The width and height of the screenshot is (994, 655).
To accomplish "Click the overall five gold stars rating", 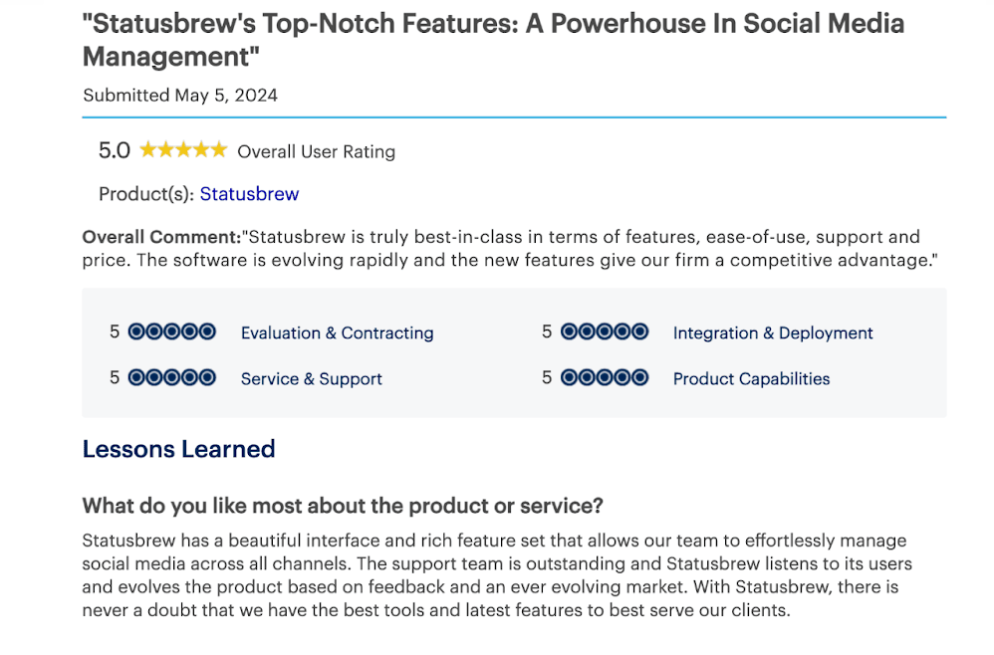I will pos(183,150).
